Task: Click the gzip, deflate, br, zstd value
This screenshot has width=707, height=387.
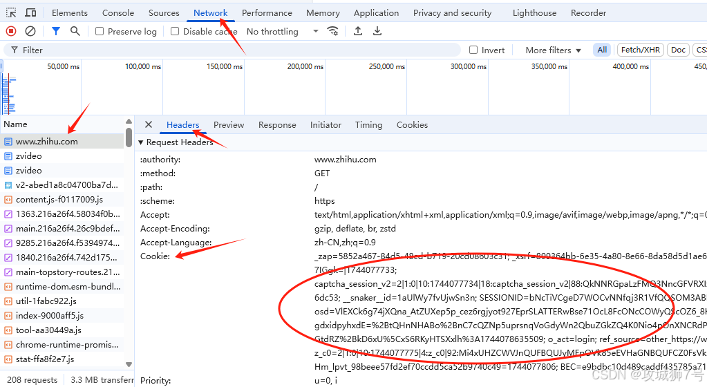Action: coord(355,229)
